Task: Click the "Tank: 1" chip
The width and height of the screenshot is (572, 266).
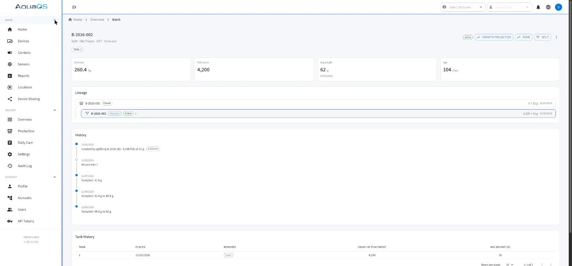Action: tap(77, 49)
